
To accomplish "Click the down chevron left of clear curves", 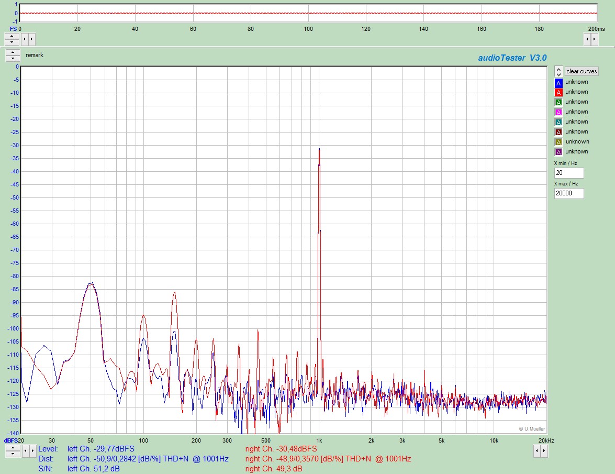I will (559, 74).
